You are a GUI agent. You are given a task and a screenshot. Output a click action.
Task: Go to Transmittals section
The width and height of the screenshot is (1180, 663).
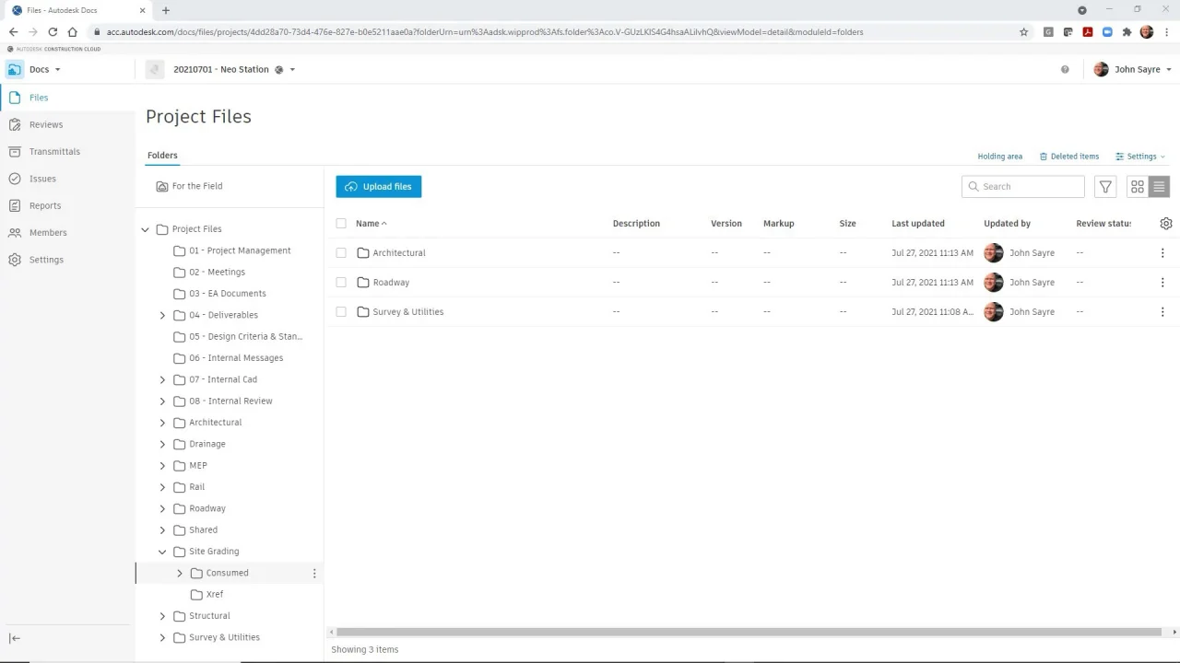pos(54,152)
